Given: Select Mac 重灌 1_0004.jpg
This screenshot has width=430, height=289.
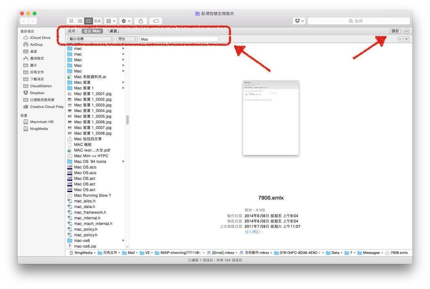Looking at the screenshot, I should pyautogui.click(x=93, y=111).
